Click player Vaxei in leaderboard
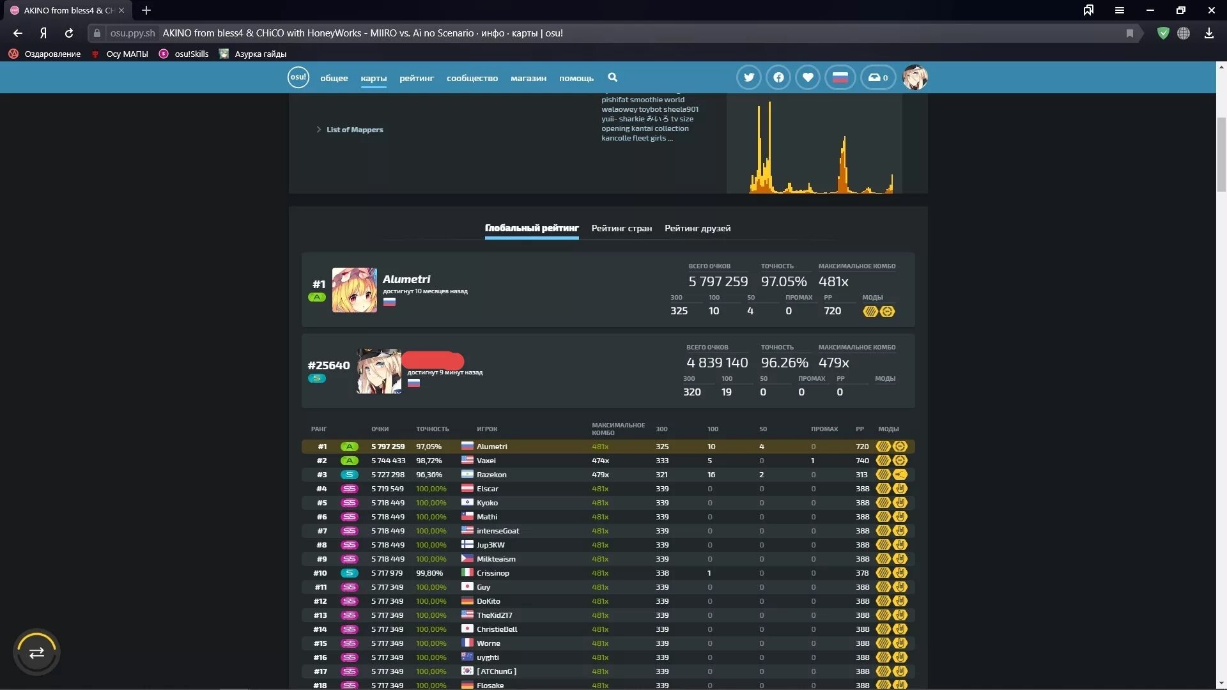This screenshot has width=1227, height=690. tap(486, 461)
